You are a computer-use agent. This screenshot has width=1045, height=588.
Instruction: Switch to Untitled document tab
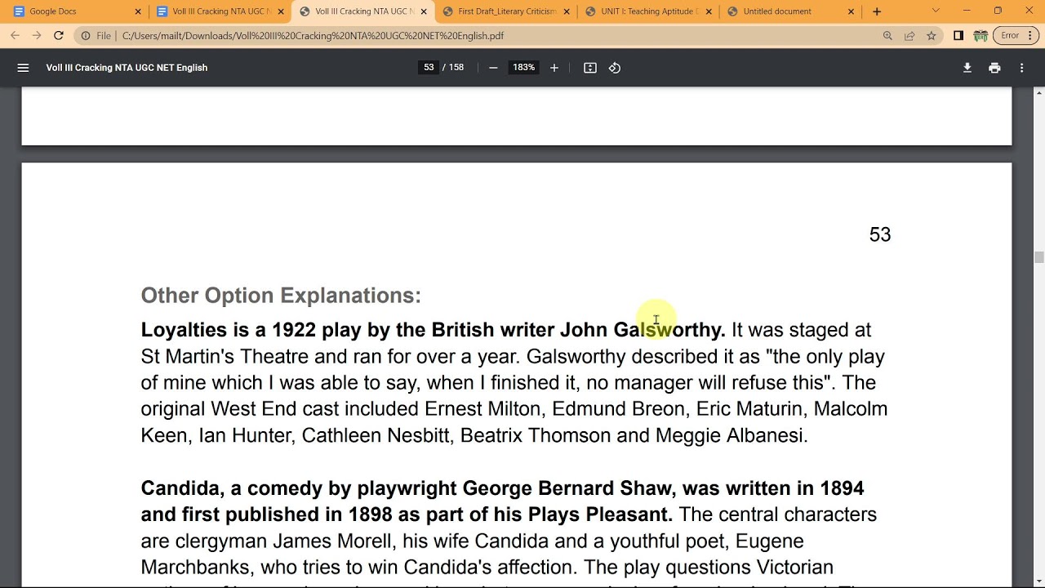(791, 11)
